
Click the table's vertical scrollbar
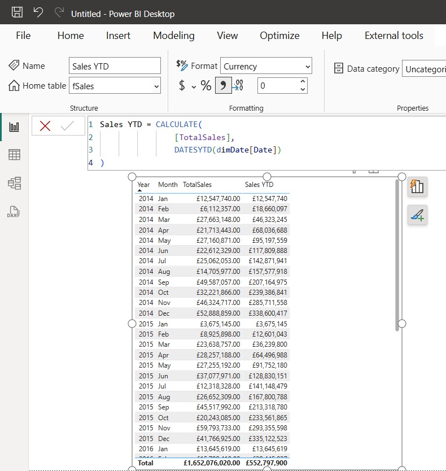click(x=397, y=254)
